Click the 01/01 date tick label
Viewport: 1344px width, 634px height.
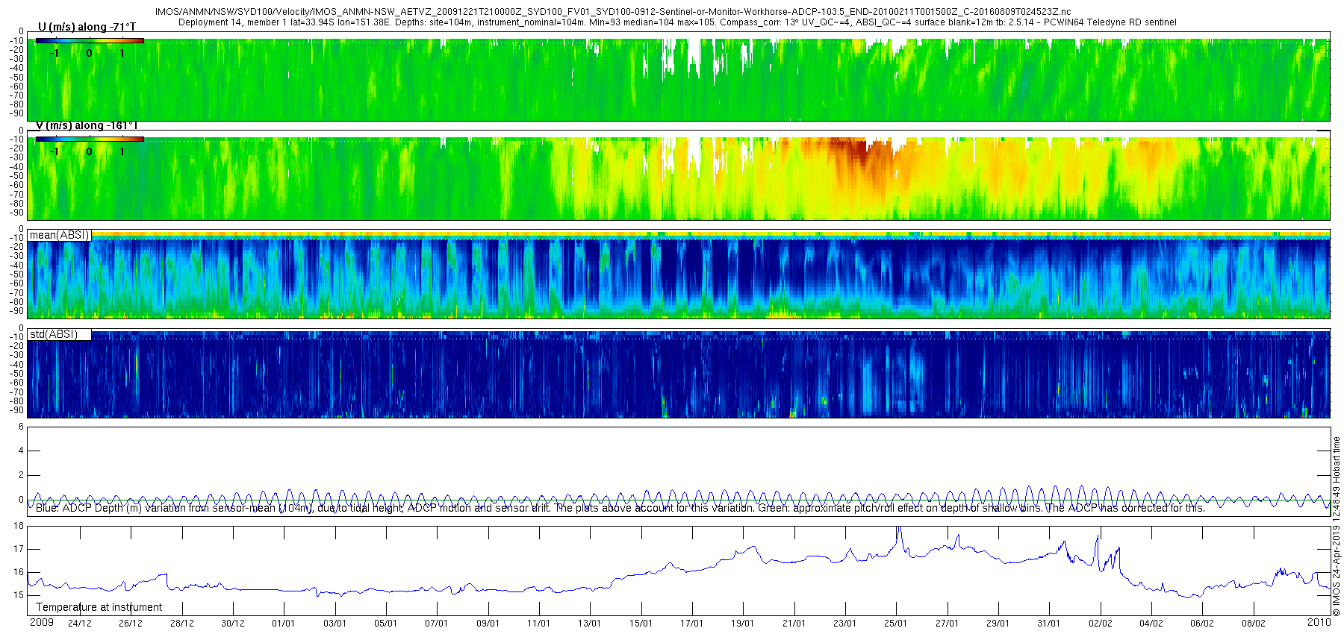[284, 624]
